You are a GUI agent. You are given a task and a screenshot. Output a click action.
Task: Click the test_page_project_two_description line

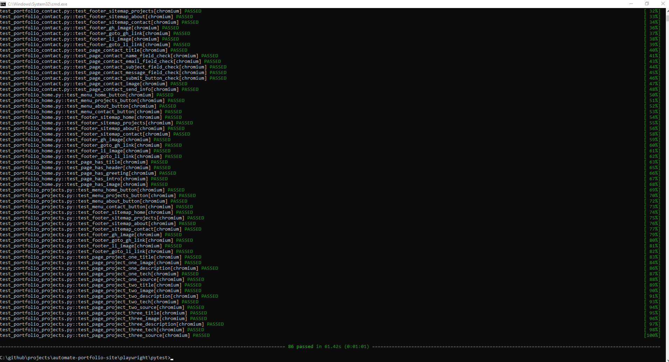(x=109, y=296)
